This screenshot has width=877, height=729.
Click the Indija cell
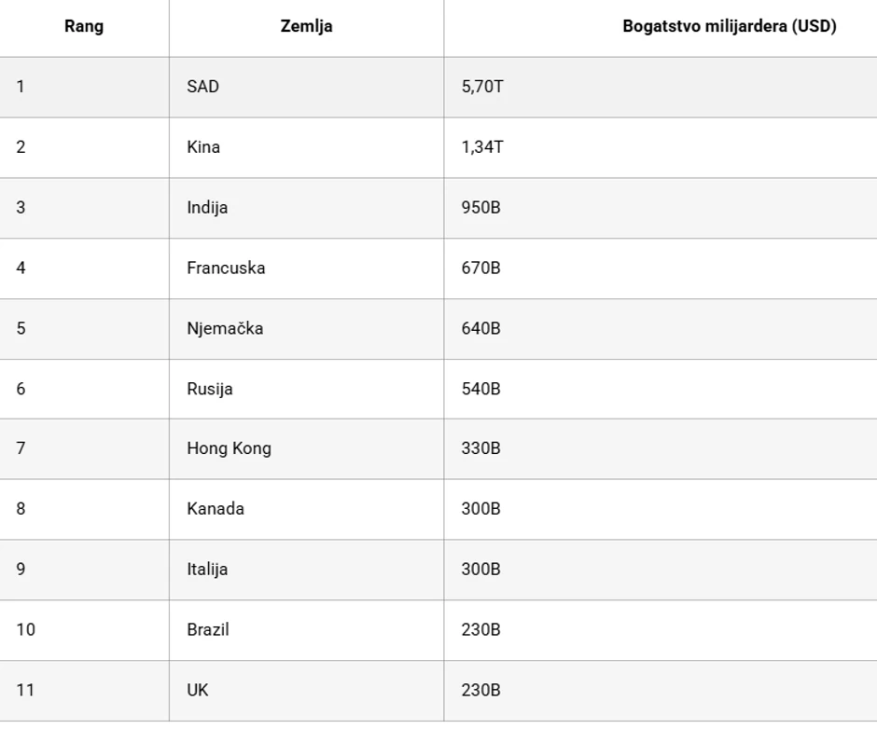pos(207,208)
